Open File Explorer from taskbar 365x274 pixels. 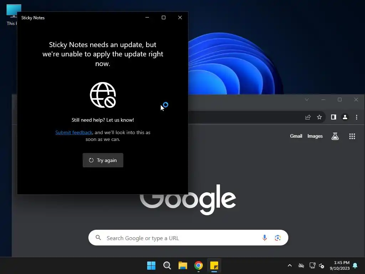183,265
